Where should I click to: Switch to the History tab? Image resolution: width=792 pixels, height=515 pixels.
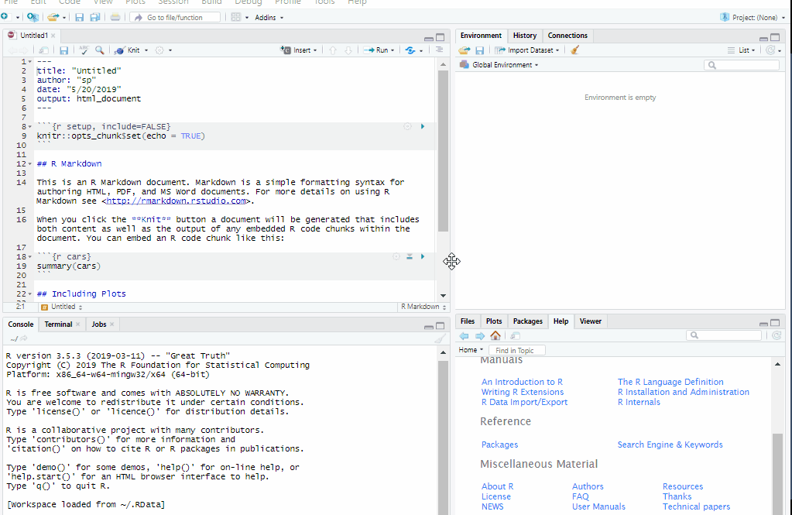point(524,36)
